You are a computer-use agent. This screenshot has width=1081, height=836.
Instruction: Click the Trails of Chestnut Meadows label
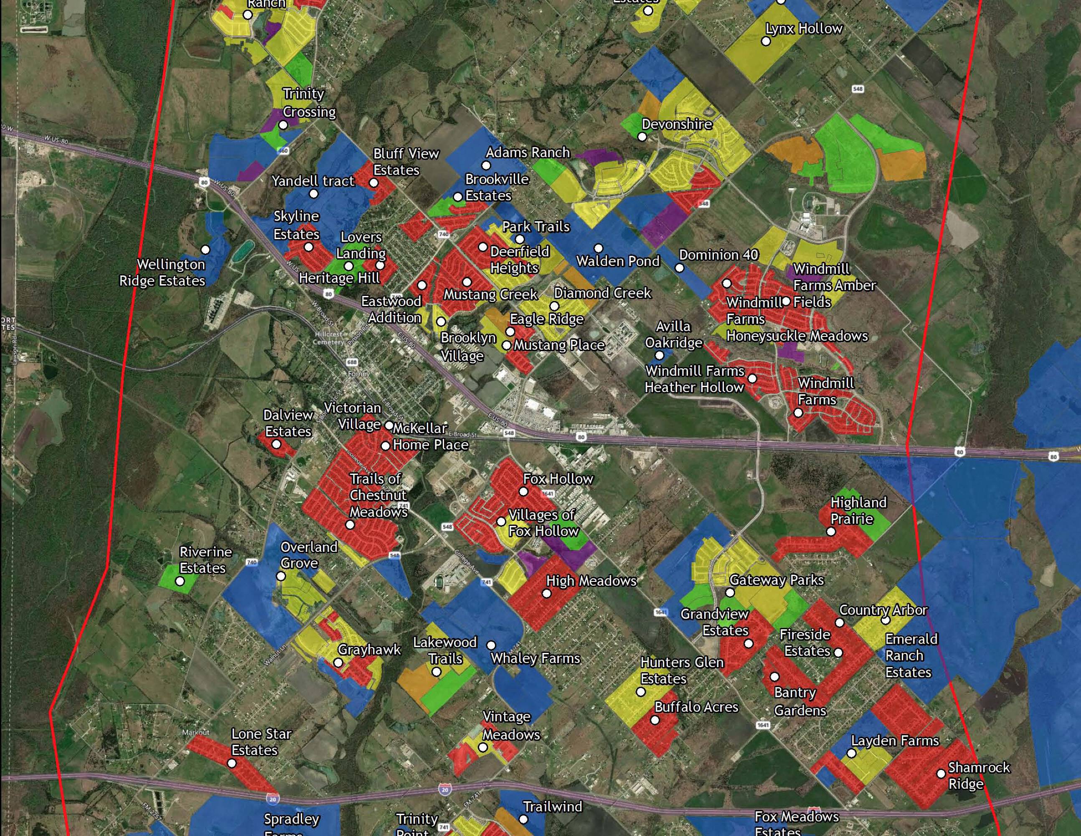tap(378, 495)
